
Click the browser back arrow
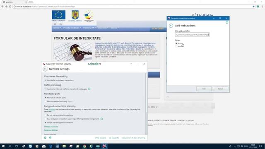(2, 7)
